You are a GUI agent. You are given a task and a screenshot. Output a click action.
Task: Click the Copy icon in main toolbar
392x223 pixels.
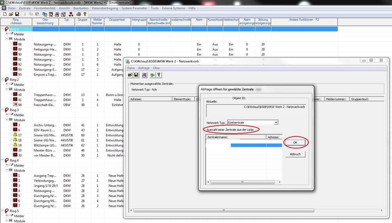pos(31,14)
